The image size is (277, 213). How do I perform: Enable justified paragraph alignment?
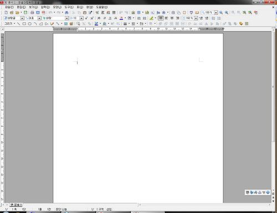click(x=161, y=18)
